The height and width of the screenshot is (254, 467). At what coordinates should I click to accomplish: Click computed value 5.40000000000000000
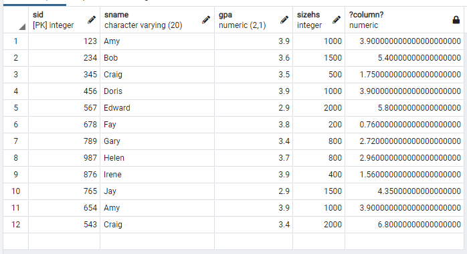[405, 58]
